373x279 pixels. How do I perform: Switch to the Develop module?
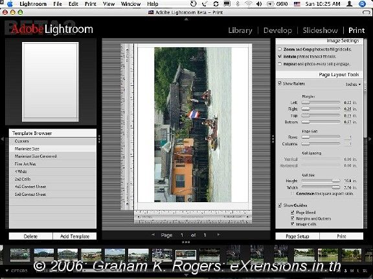click(x=278, y=30)
